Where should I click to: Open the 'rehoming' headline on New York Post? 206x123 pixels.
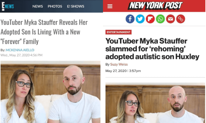tap(153, 49)
